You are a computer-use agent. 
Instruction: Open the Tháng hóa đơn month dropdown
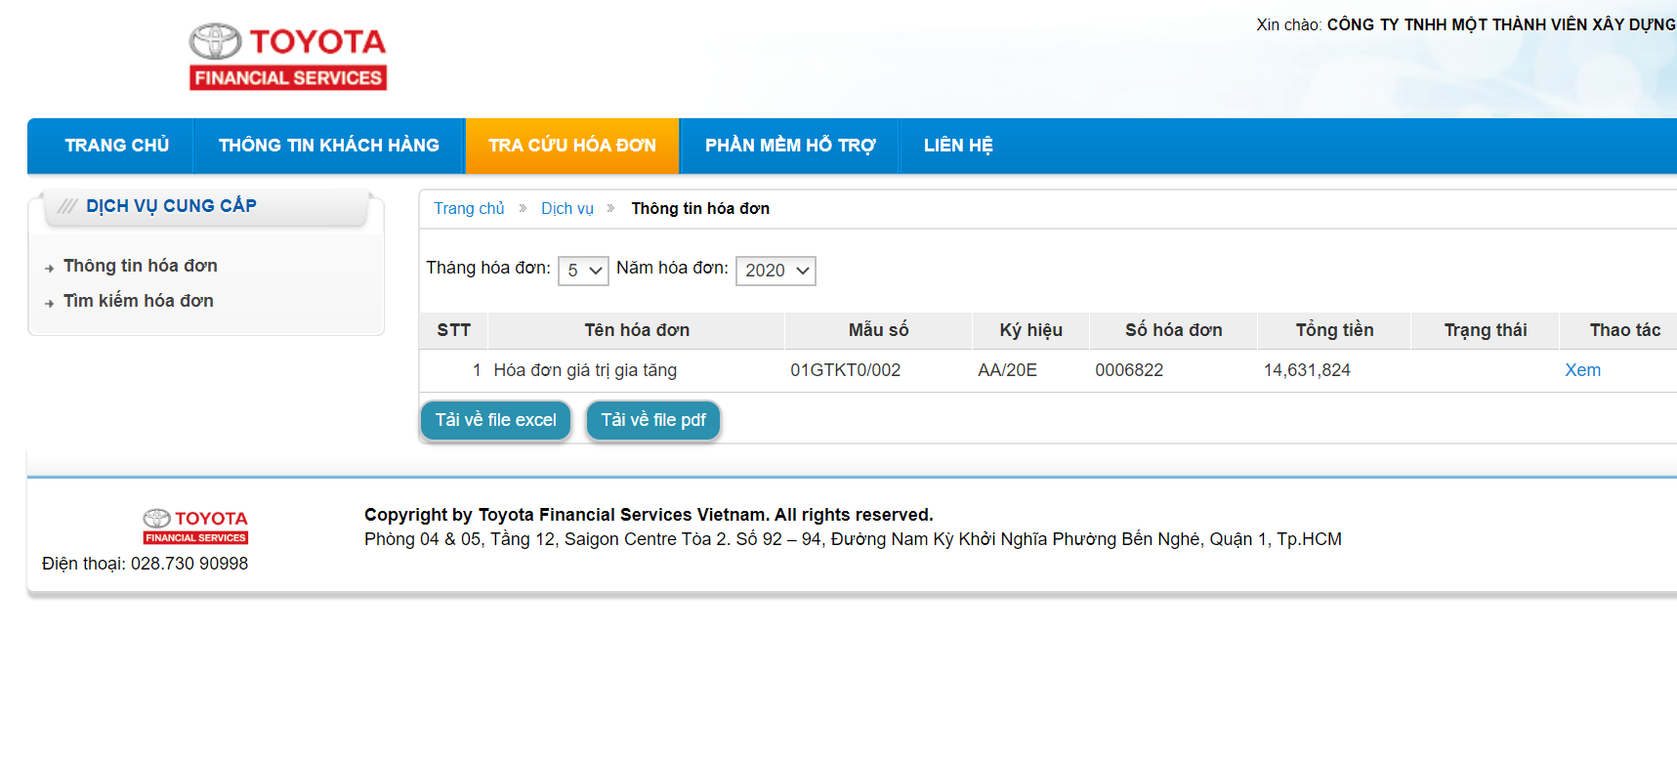(x=583, y=271)
